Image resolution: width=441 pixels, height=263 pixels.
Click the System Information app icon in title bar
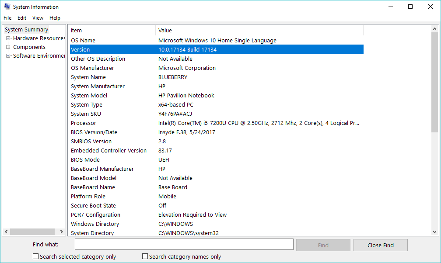click(x=7, y=7)
